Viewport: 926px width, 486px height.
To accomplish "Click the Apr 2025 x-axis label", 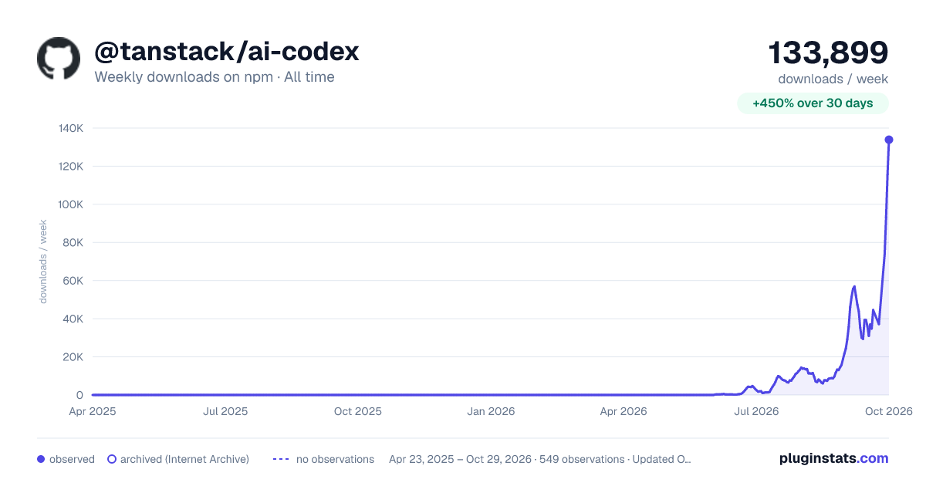I will point(93,411).
